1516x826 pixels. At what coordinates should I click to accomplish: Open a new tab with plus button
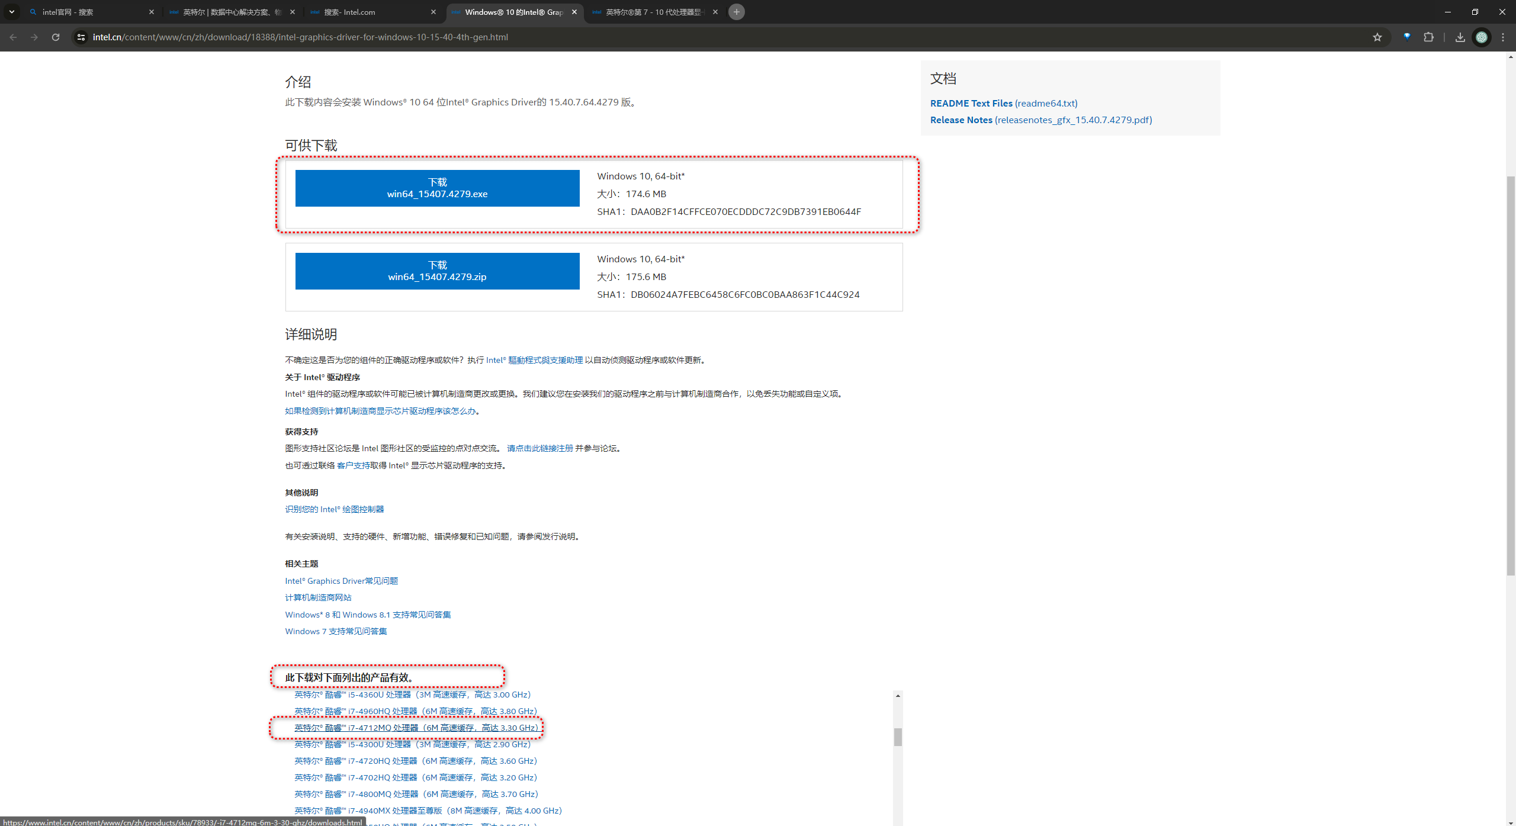[736, 12]
